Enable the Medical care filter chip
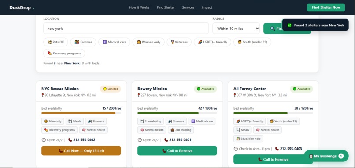Image resolution: width=355 pixels, height=168 pixels. [114, 42]
